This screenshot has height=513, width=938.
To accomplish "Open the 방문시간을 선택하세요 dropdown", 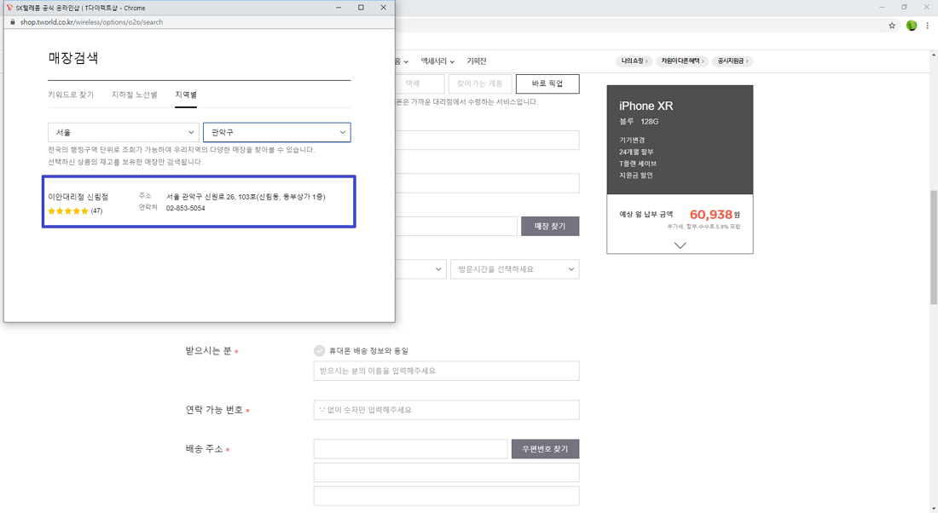I will [x=514, y=269].
